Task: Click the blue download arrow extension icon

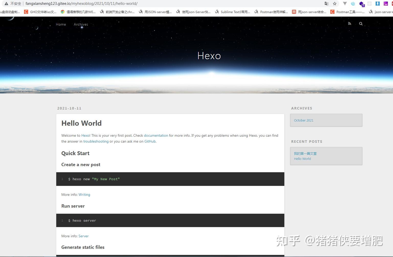Action: (377, 3)
